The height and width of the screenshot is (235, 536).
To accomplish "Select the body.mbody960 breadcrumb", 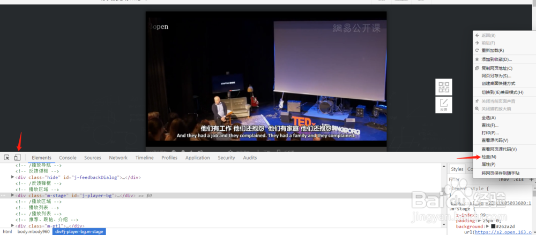I will [x=33, y=232].
